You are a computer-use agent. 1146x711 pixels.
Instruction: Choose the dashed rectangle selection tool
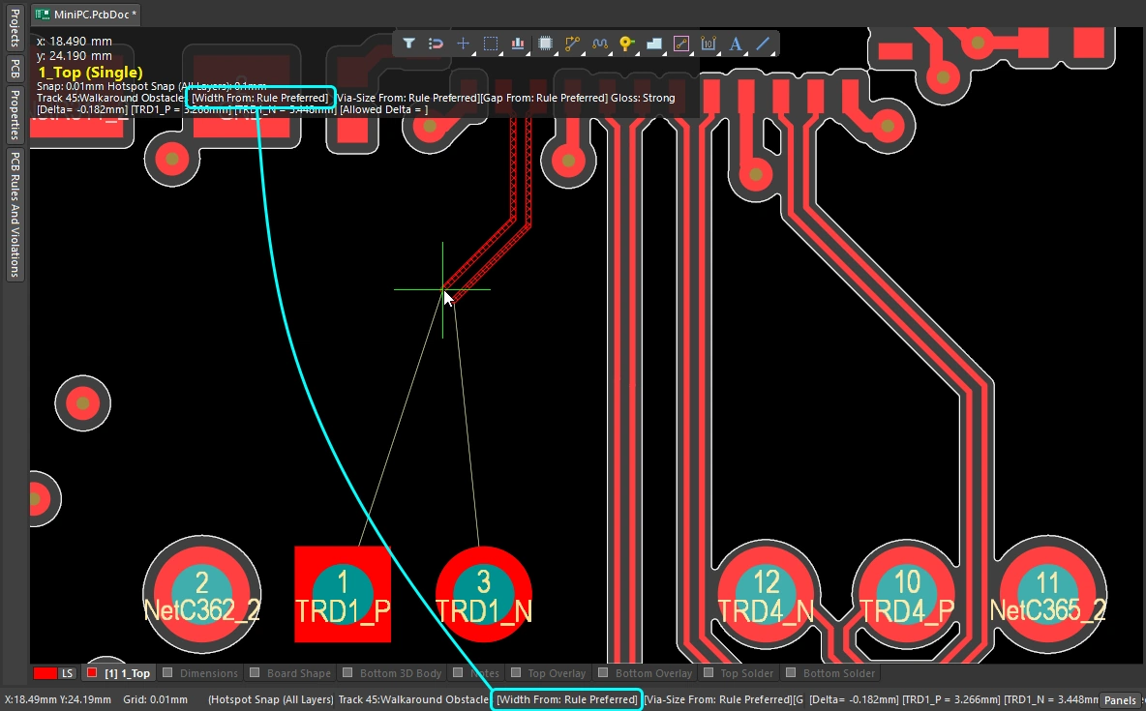click(x=491, y=44)
